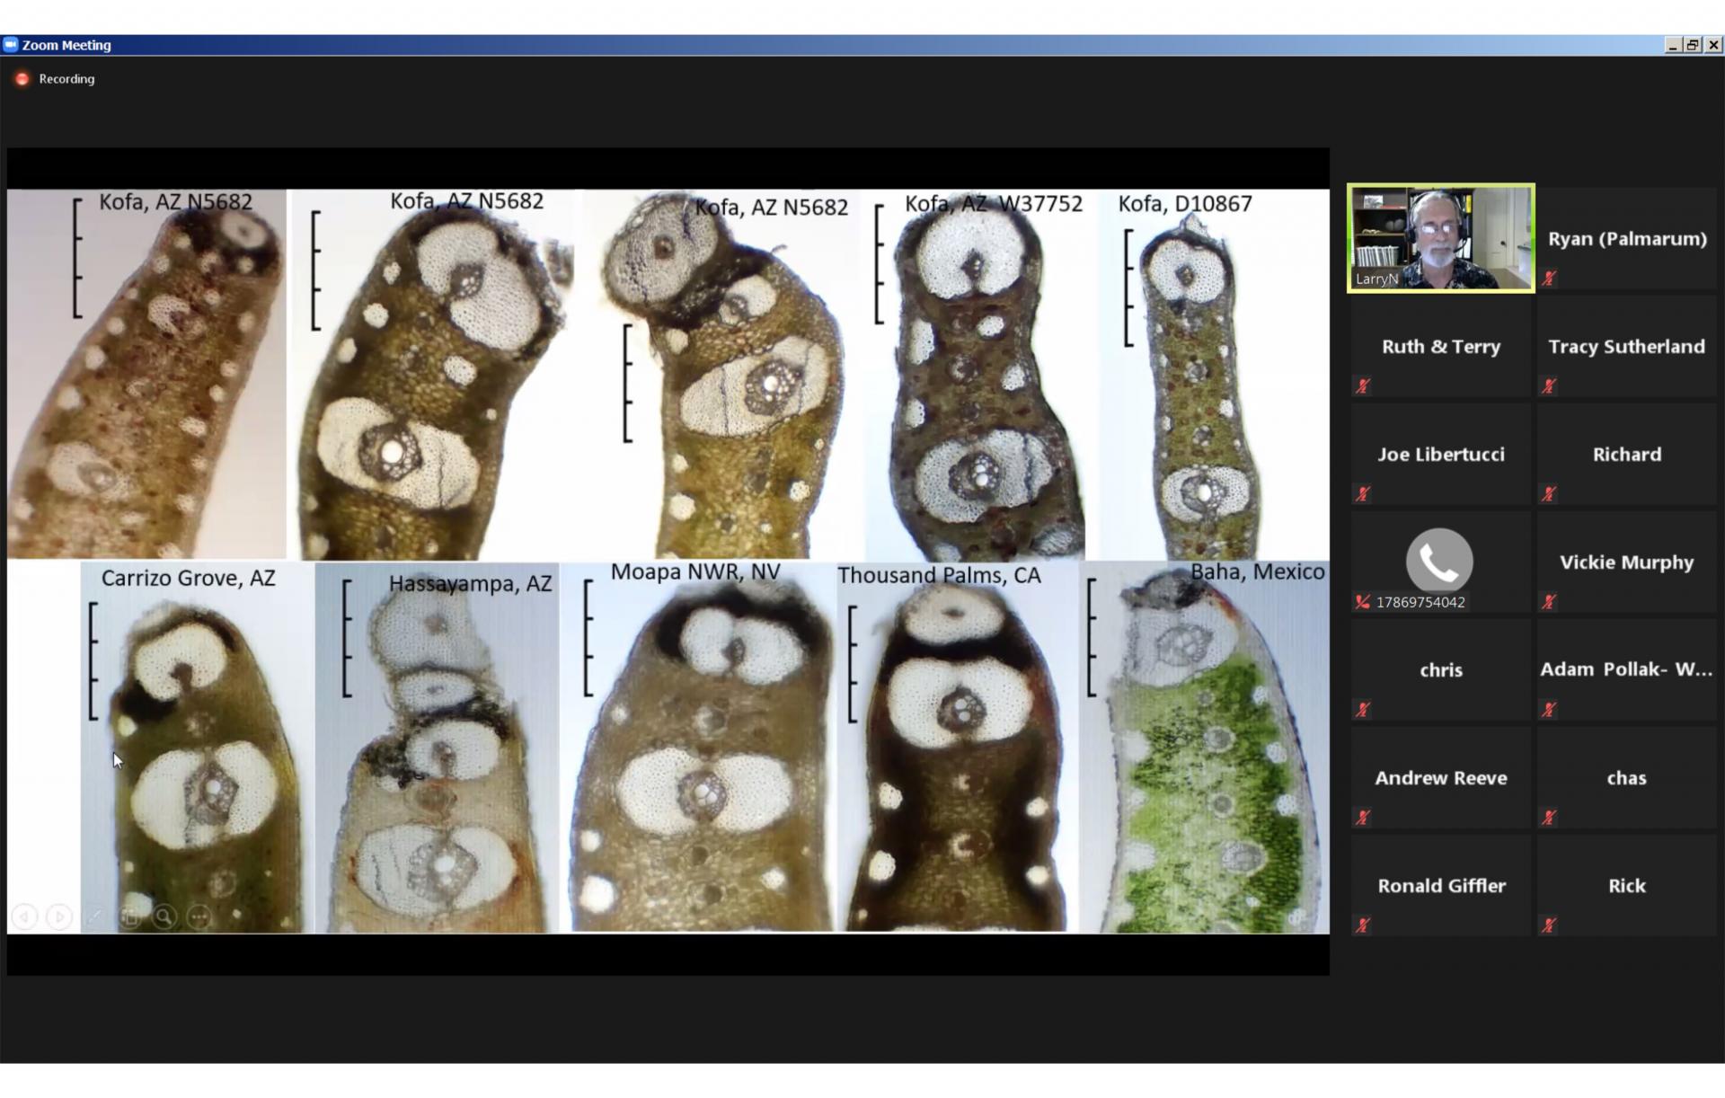The width and height of the screenshot is (1725, 1098).
Task: Open the slideshow pen tool
Action: [94, 916]
